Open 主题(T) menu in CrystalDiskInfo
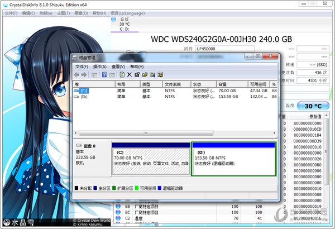Image resolution: width=335 pixels, height=229 pixels. pos(64,13)
